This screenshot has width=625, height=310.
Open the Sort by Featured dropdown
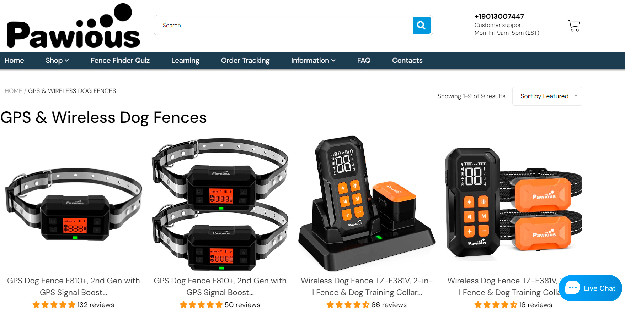tap(547, 96)
